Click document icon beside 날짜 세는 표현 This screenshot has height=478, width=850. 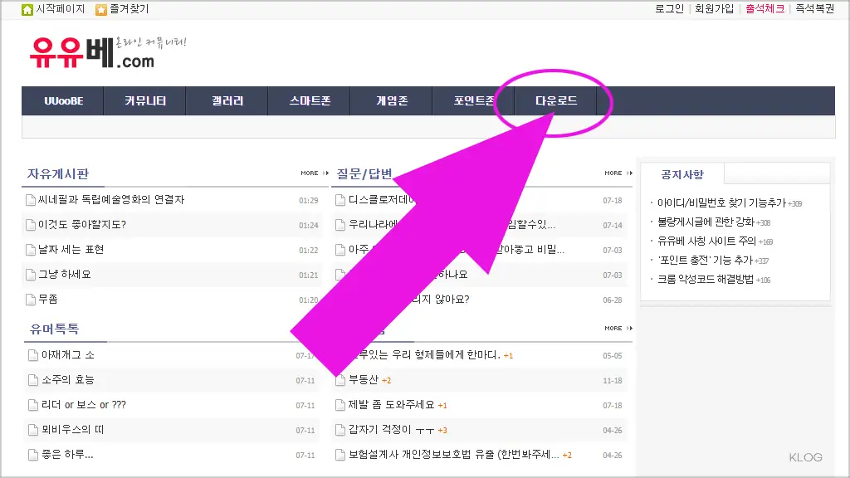click(x=31, y=250)
